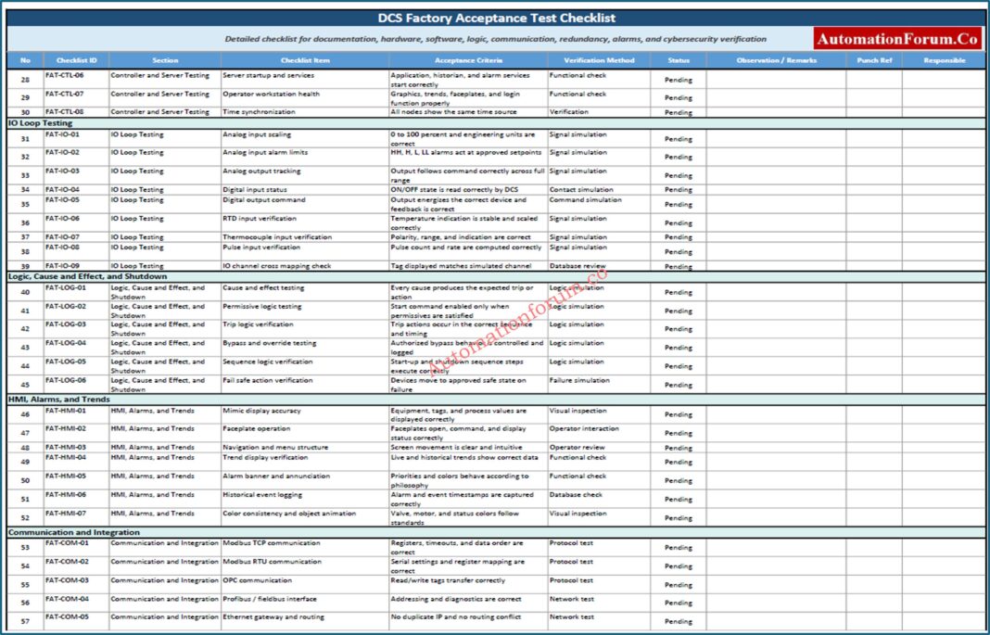Select cell FAT-LOG-04
990x635 pixels.
[76, 348]
